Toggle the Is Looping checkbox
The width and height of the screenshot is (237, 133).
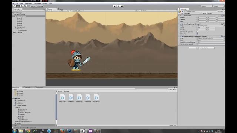(197, 34)
